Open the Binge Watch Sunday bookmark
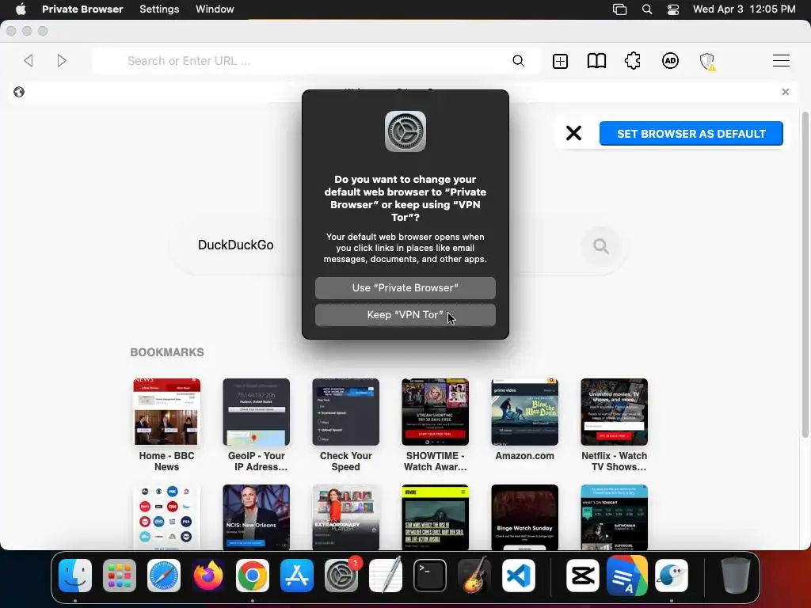This screenshot has width=811, height=608. [524, 517]
